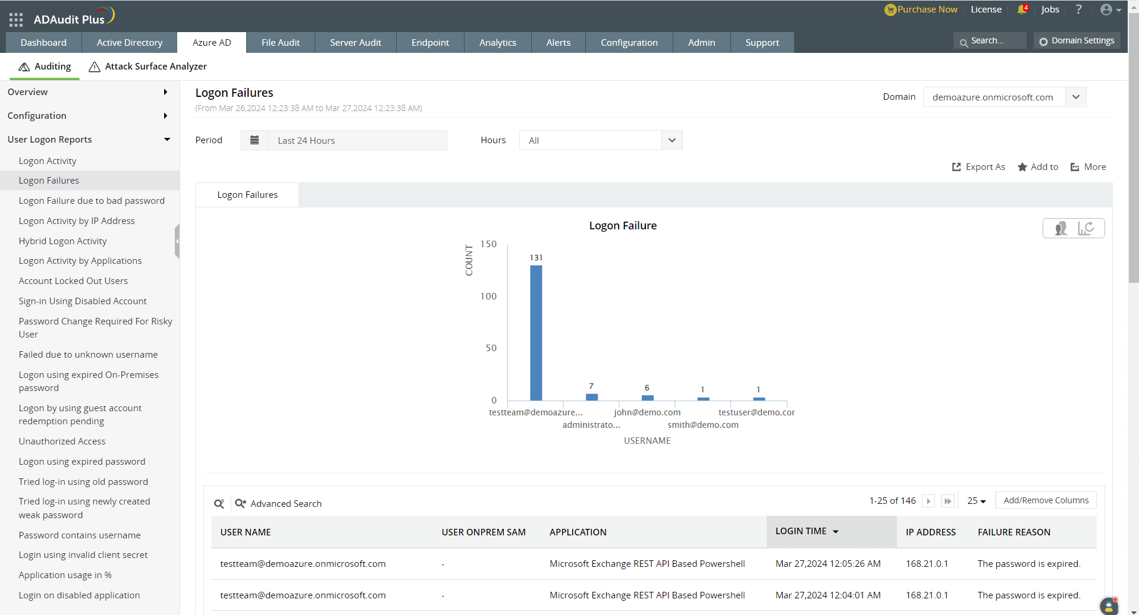Click the Add/Remove Columns button

(1045, 500)
